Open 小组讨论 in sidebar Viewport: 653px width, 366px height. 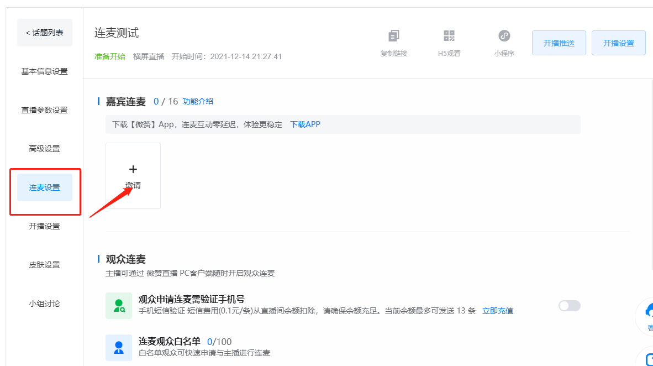coord(45,304)
